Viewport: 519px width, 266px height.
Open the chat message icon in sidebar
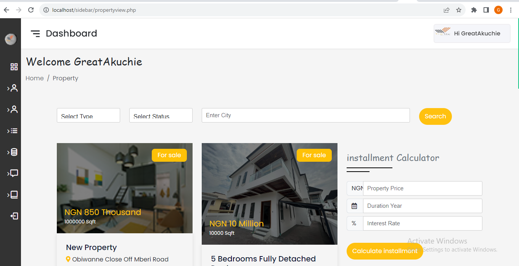tap(14, 174)
